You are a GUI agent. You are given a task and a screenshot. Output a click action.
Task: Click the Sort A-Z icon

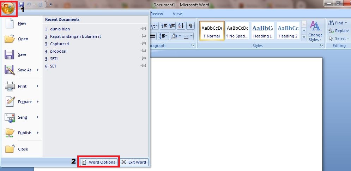click(181, 25)
